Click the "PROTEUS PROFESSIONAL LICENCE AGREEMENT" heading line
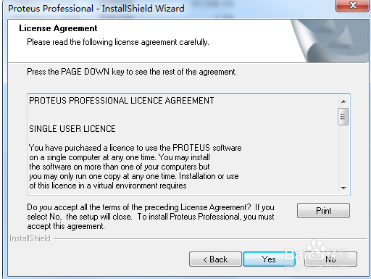The height and width of the screenshot is (279, 371). point(122,101)
